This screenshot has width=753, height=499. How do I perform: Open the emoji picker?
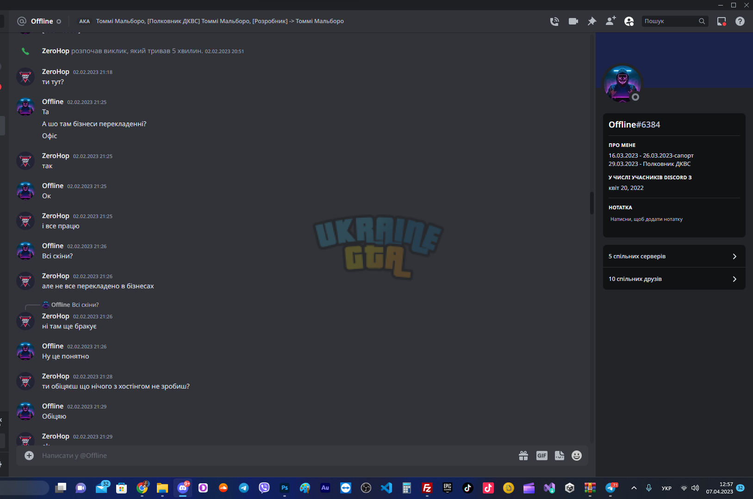tap(577, 456)
